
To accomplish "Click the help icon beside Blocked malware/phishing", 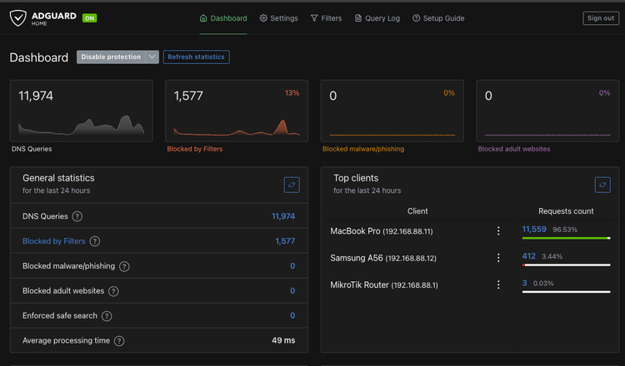I will tap(124, 266).
